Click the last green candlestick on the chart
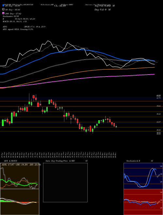Viewport: 163px width, 215px height. (x=116, y=127)
